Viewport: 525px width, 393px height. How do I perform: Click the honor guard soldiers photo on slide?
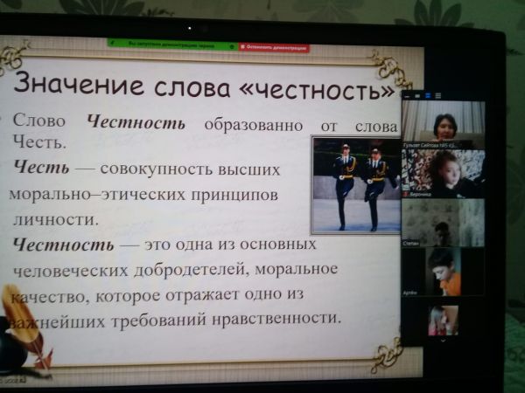tap(355, 184)
